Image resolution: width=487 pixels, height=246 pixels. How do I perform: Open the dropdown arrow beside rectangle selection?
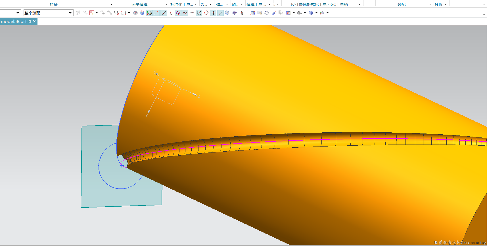[x=129, y=13]
